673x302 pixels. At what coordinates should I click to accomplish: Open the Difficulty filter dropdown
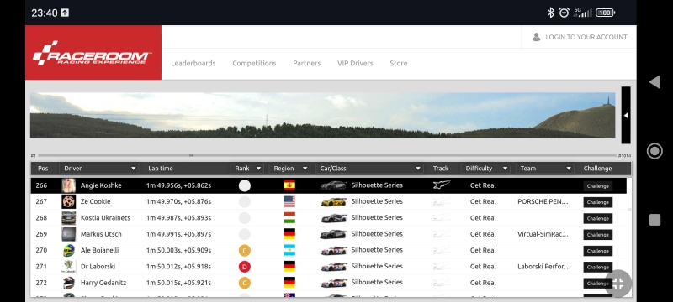coord(485,169)
